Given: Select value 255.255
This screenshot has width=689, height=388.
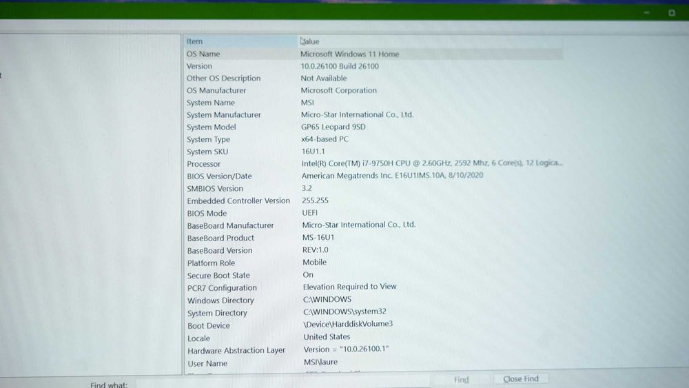Looking at the screenshot, I should coord(315,201).
